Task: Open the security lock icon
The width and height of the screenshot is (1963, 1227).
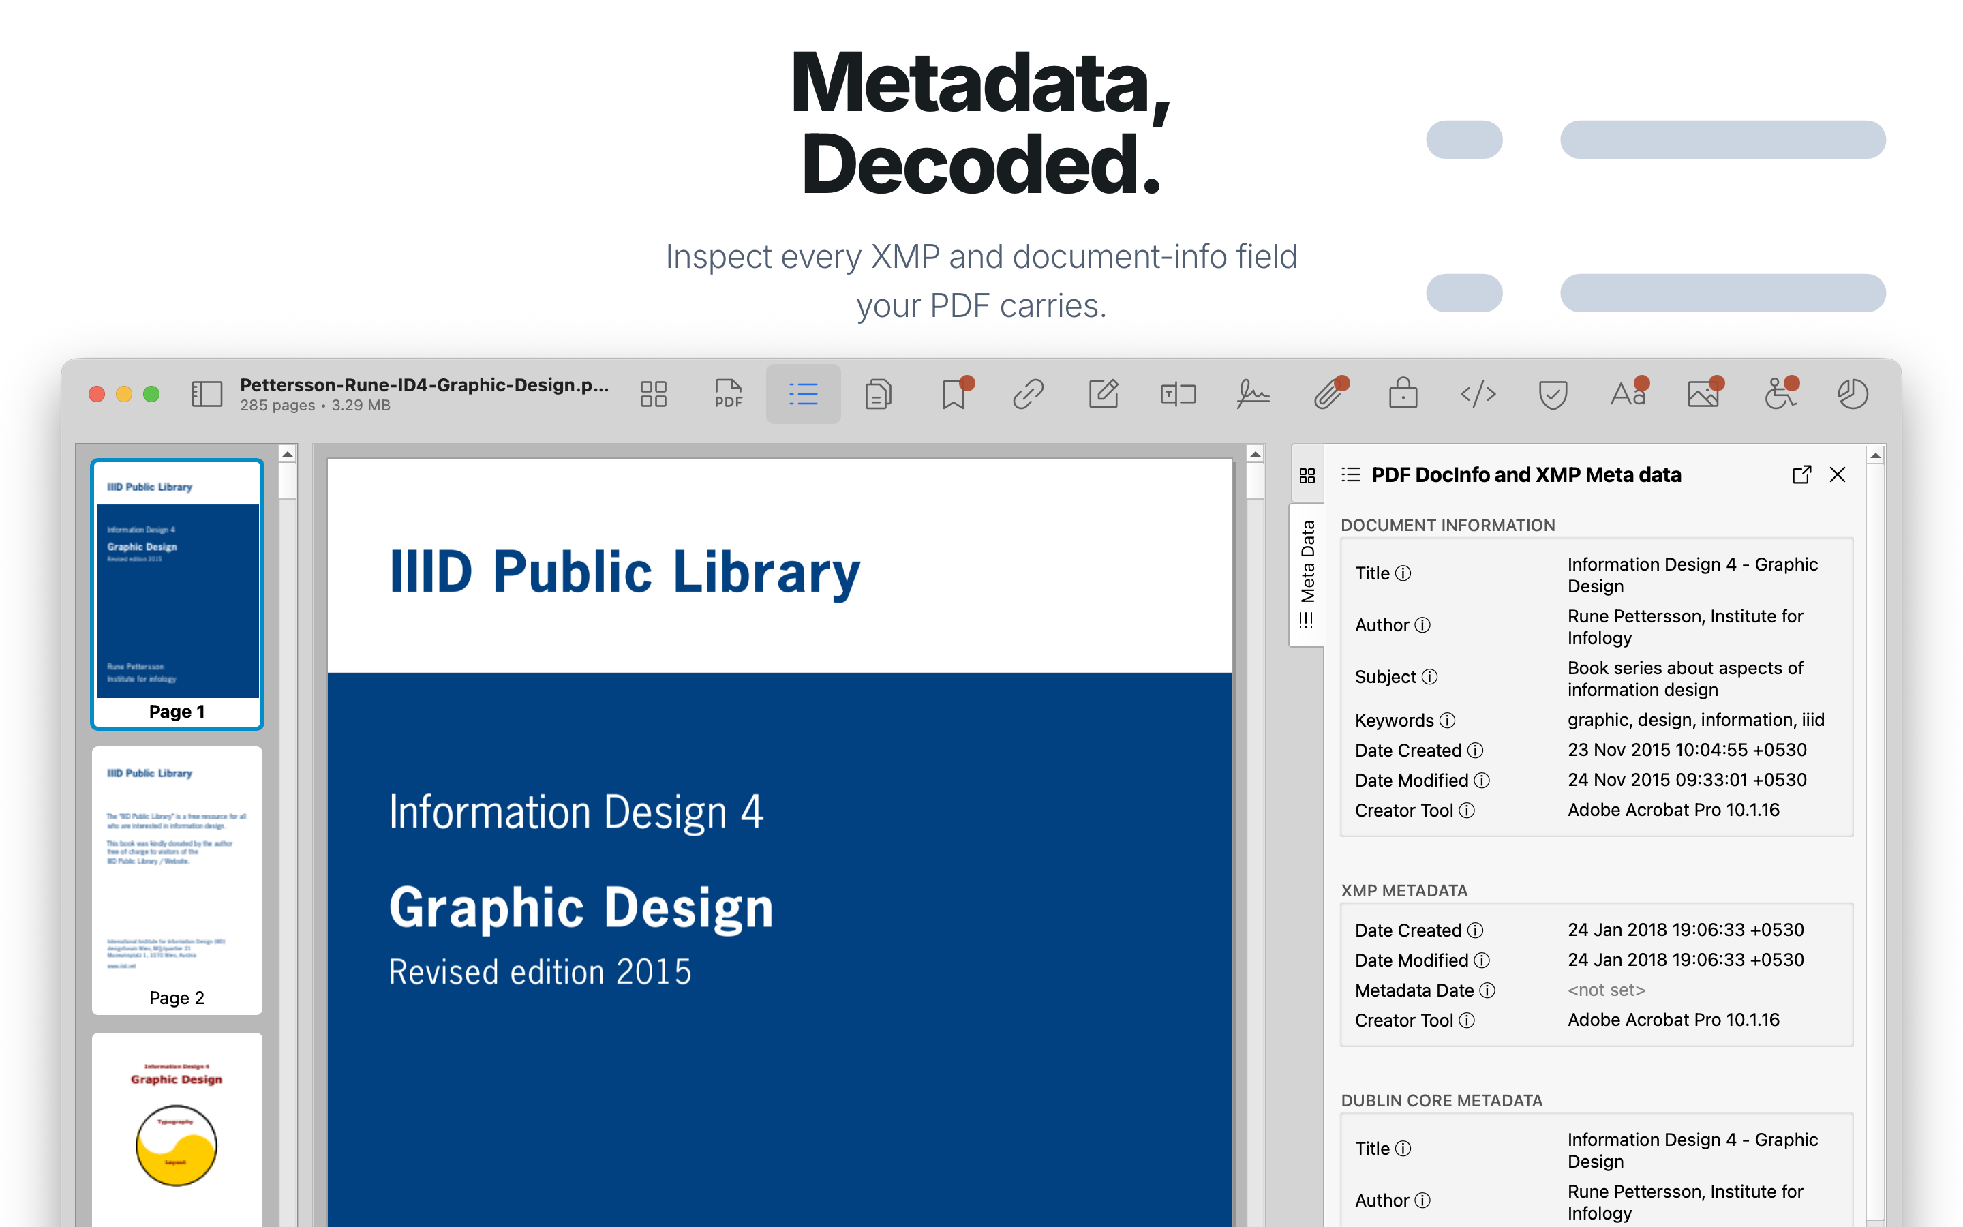Action: click(1403, 395)
